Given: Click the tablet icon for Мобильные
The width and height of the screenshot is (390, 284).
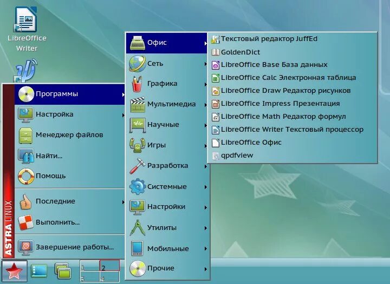Looking at the screenshot, I should tap(137, 248).
